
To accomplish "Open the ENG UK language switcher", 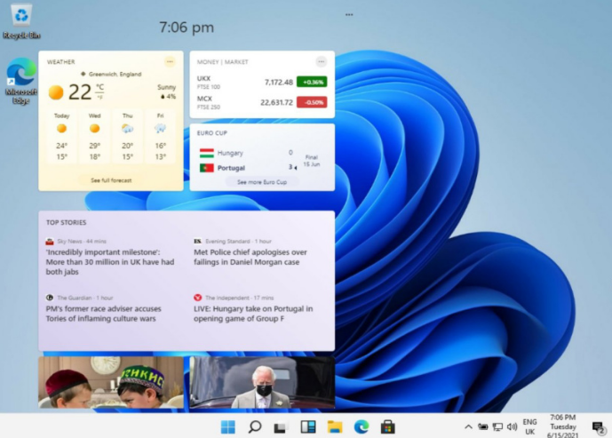I will pyautogui.click(x=529, y=426).
